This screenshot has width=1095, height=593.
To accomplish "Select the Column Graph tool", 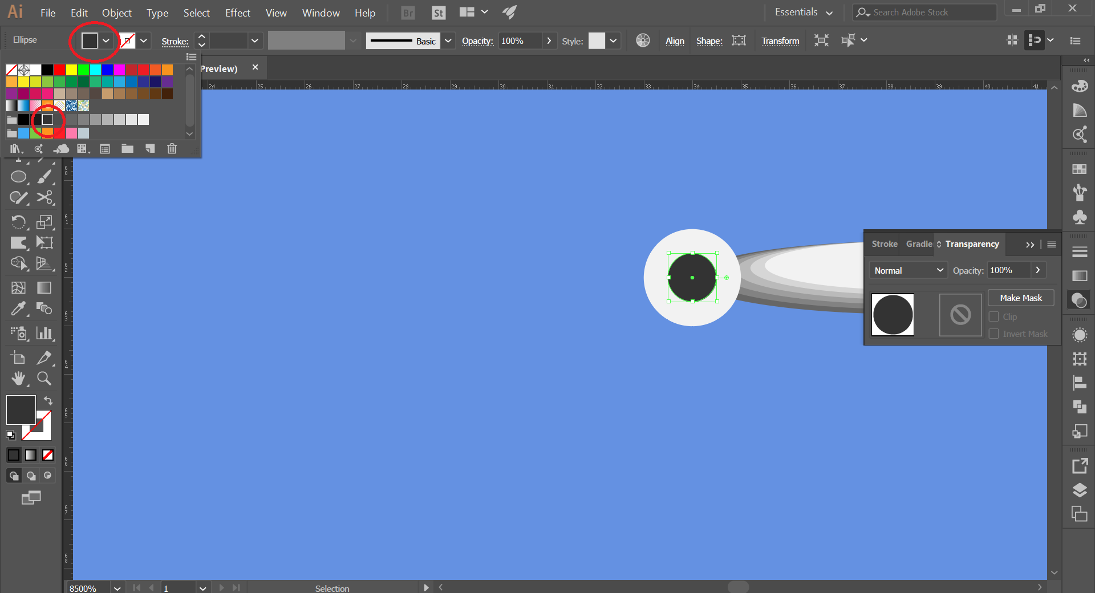I will tap(44, 333).
